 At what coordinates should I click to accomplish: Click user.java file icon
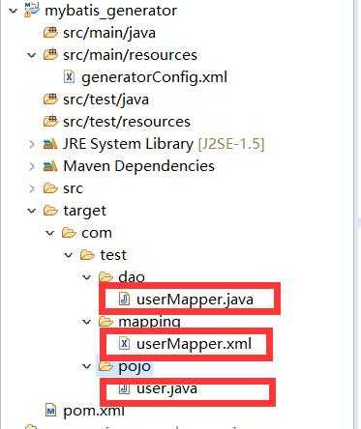point(124,388)
